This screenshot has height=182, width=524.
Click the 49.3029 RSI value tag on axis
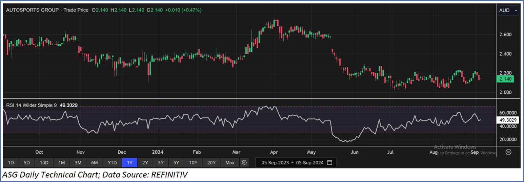click(x=507, y=120)
